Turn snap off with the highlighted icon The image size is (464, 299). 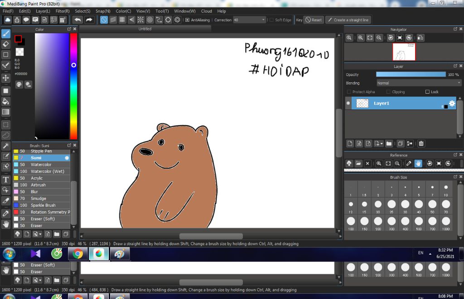pos(104,20)
